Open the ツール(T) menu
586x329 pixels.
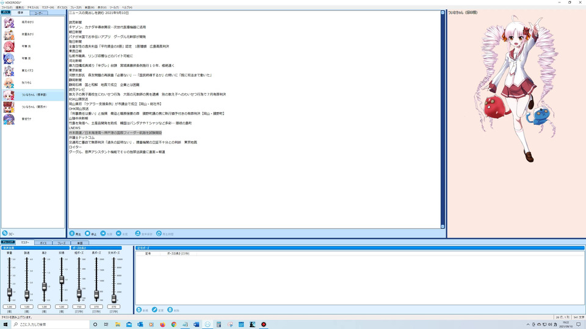coord(114,7)
